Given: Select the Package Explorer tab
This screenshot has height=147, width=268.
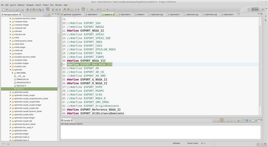Looking at the screenshot, I should click(11, 15).
